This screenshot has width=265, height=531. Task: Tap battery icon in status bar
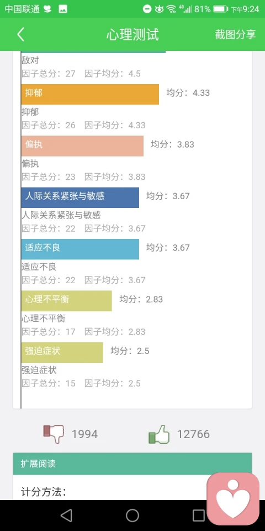coord(220,9)
